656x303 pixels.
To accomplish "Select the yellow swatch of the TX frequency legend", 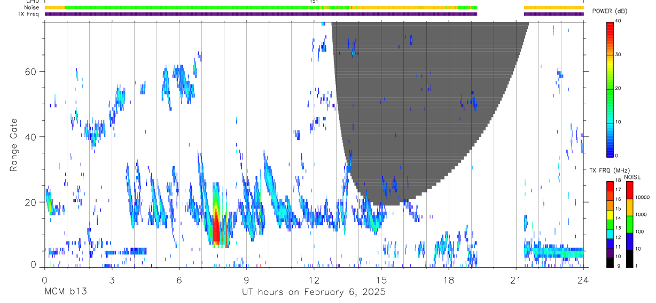I will click(610, 215).
